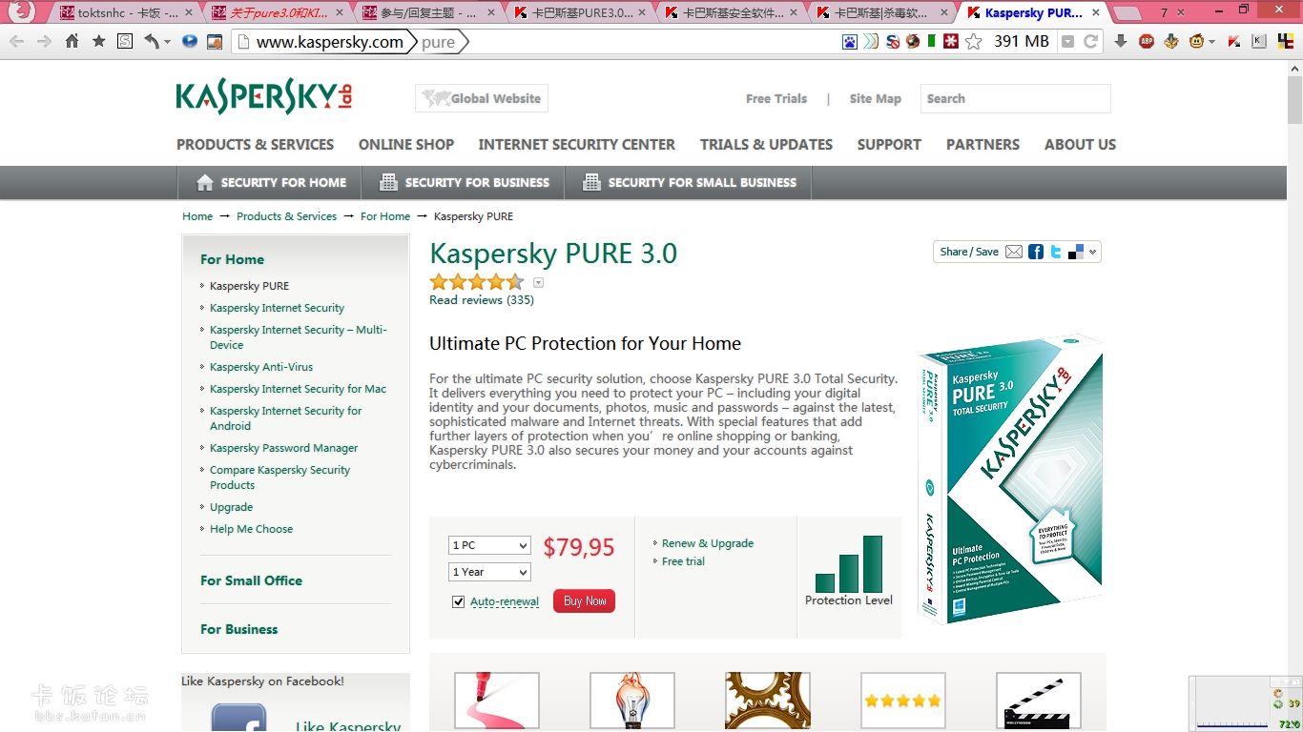Click the Free Trials header link
1303x732 pixels.
coord(776,98)
